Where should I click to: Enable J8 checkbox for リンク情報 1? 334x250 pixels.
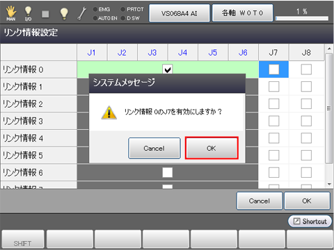tap(306, 87)
